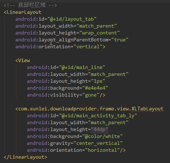
Task: Click the "@+id/layout_tab" id value
Action: tap(72, 19)
